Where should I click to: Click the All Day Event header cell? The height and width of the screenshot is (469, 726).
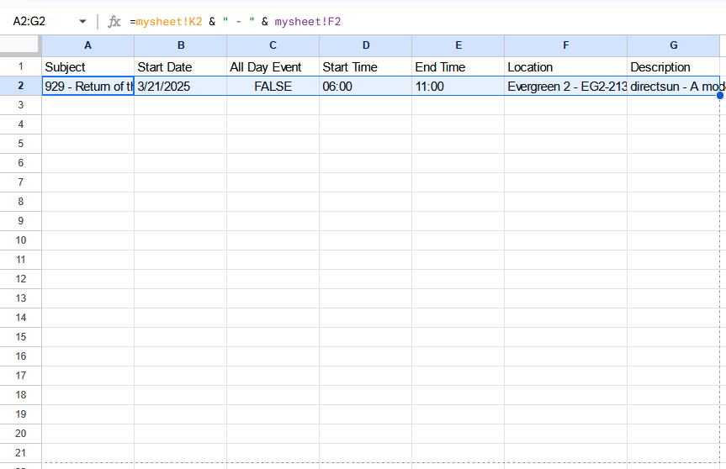273,67
